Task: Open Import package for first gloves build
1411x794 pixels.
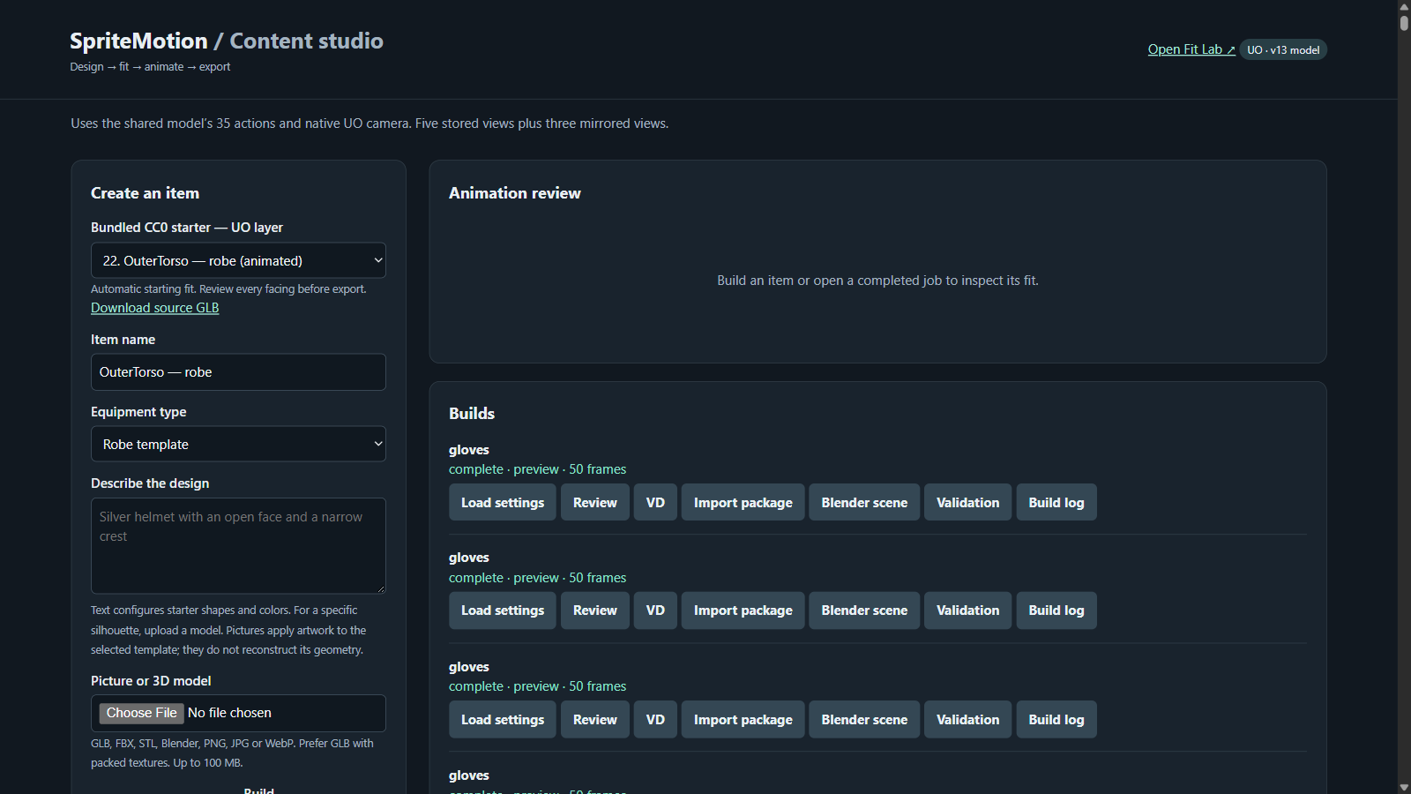Action: pyautogui.click(x=743, y=502)
